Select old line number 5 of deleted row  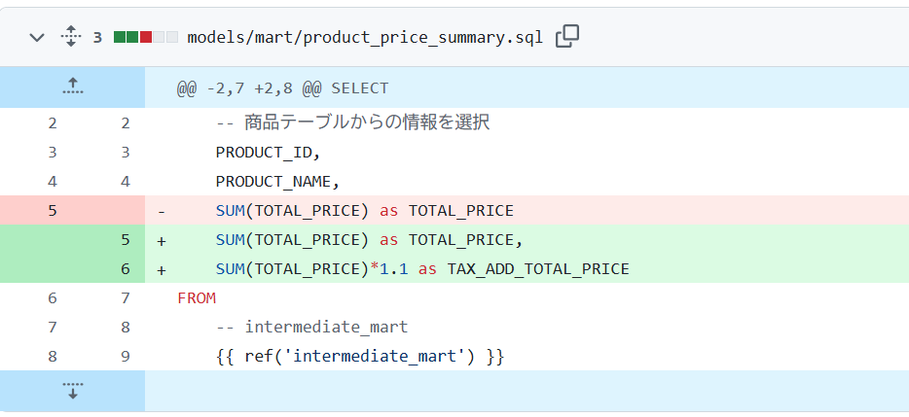tap(53, 210)
